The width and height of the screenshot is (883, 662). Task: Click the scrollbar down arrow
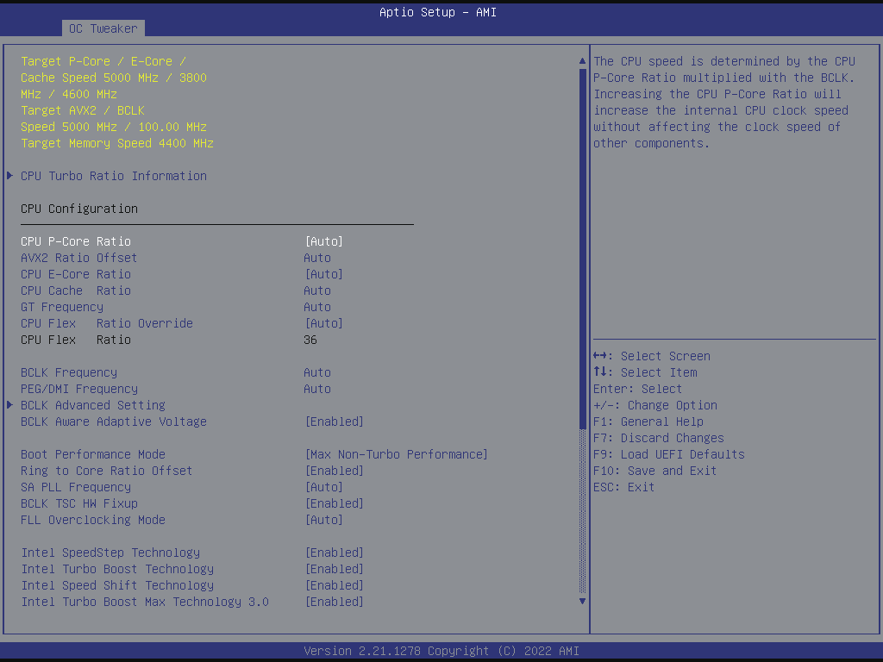582,601
